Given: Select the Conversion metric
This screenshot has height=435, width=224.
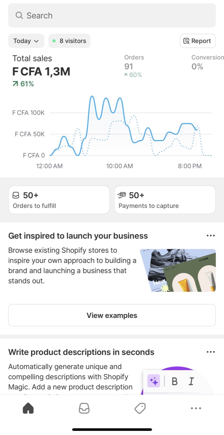Looking at the screenshot, I should click(207, 62).
